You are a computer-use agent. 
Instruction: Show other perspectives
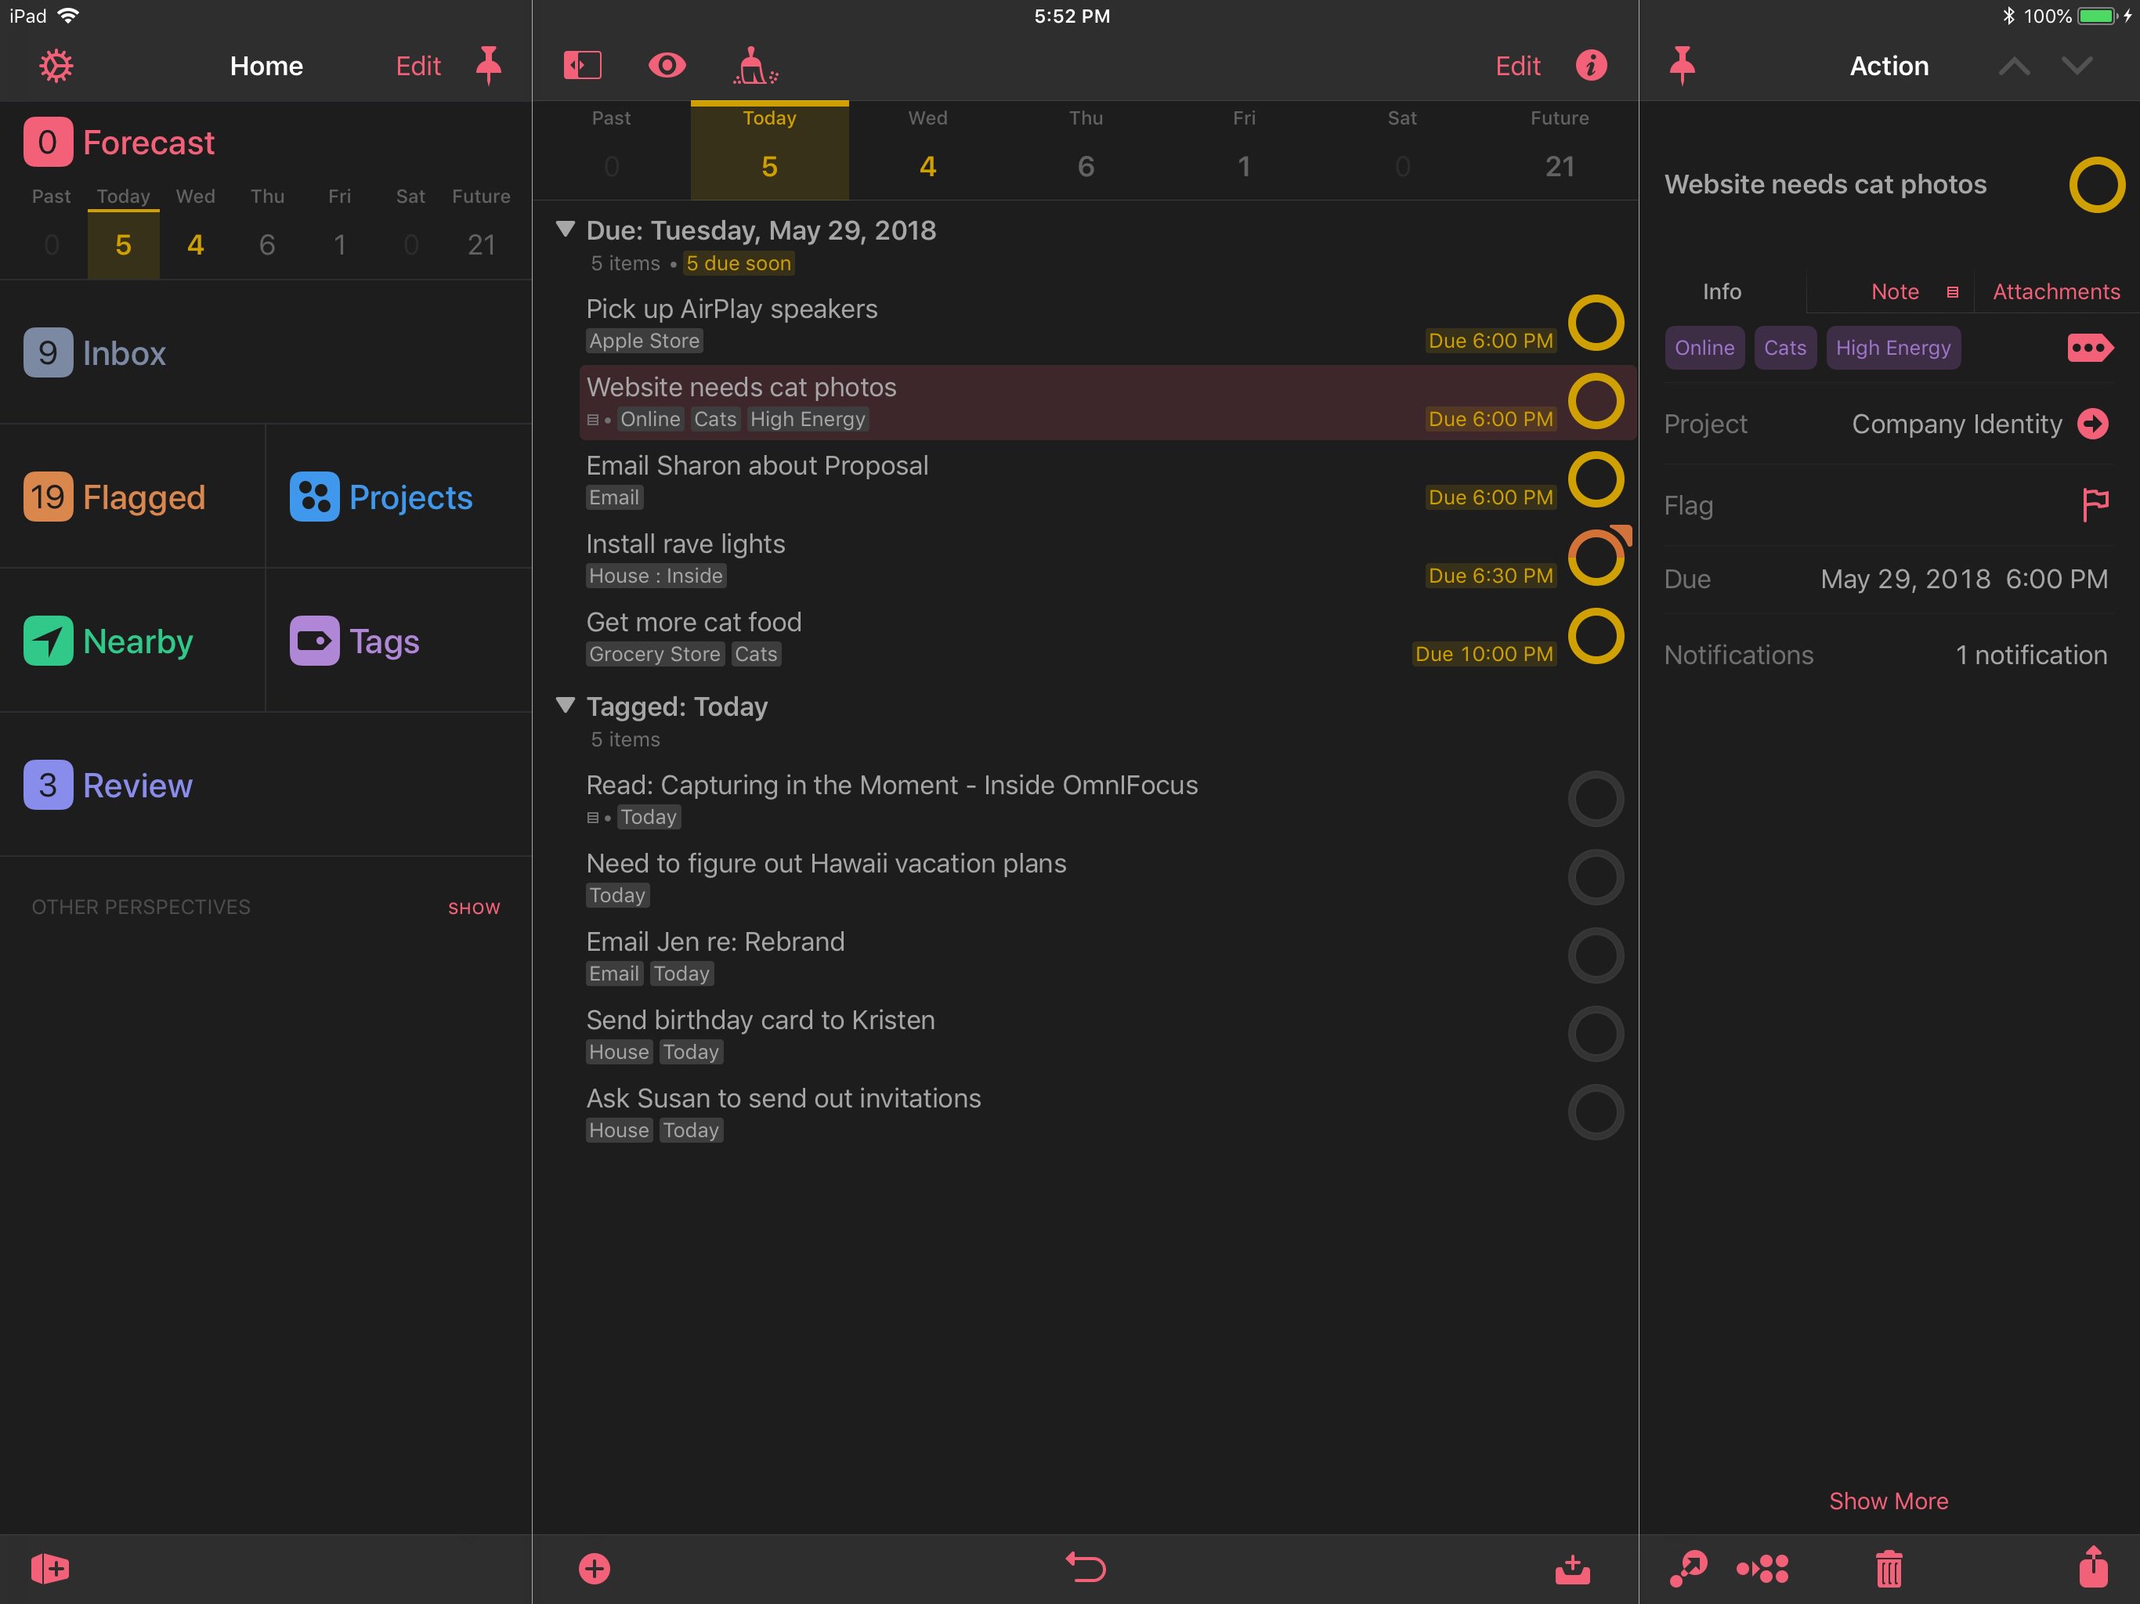point(474,908)
